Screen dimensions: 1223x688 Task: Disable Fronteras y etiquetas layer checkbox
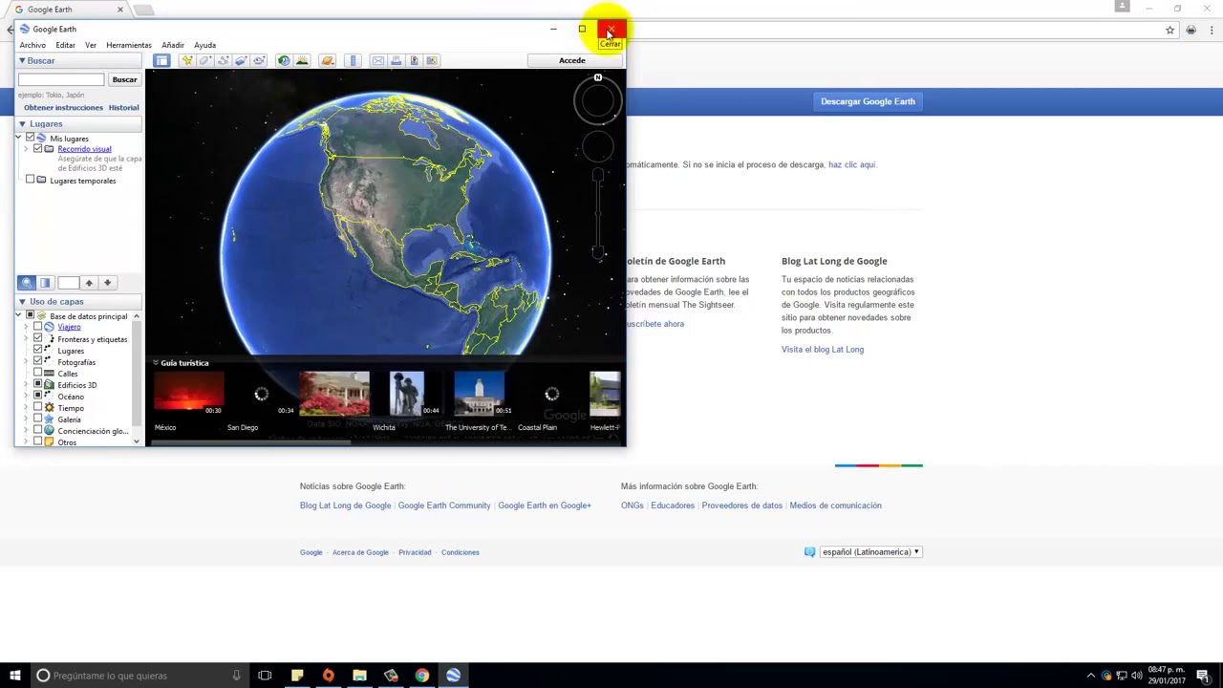38,338
